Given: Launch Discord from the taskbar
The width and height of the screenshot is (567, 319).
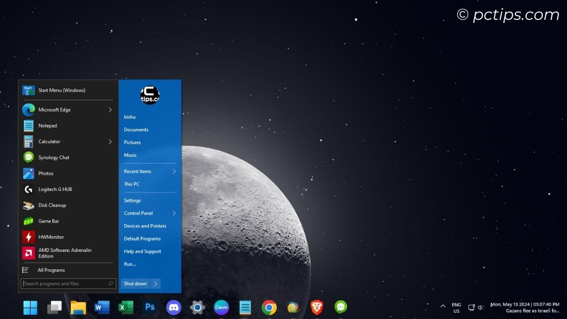Looking at the screenshot, I should click(x=173, y=307).
